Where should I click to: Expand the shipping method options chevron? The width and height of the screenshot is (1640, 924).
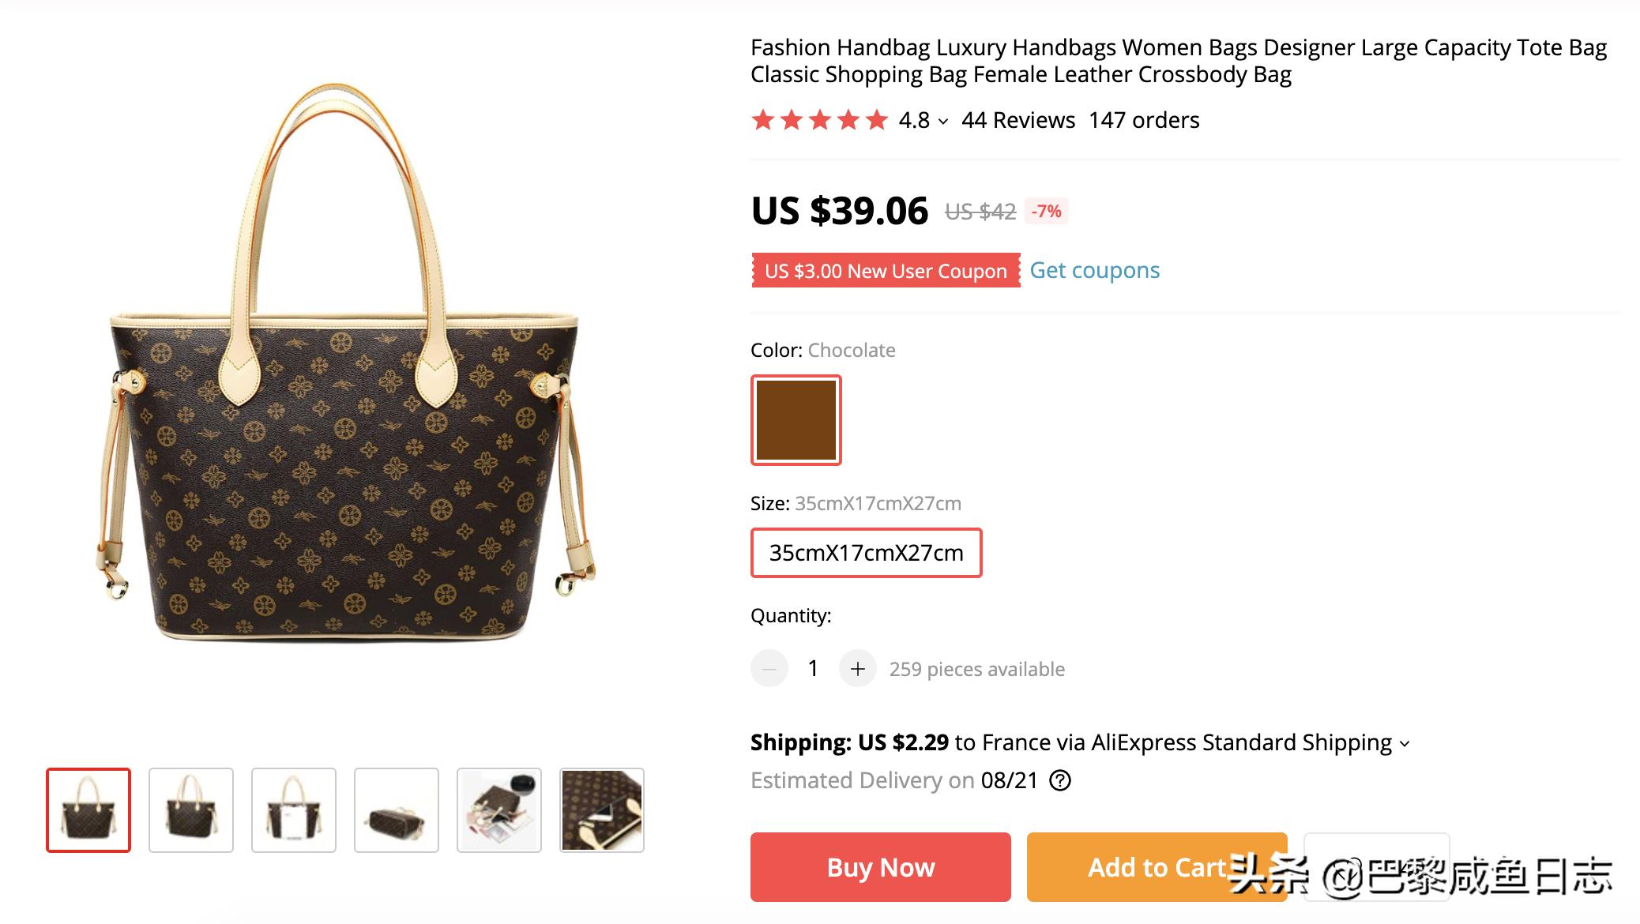pos(1405,744)
